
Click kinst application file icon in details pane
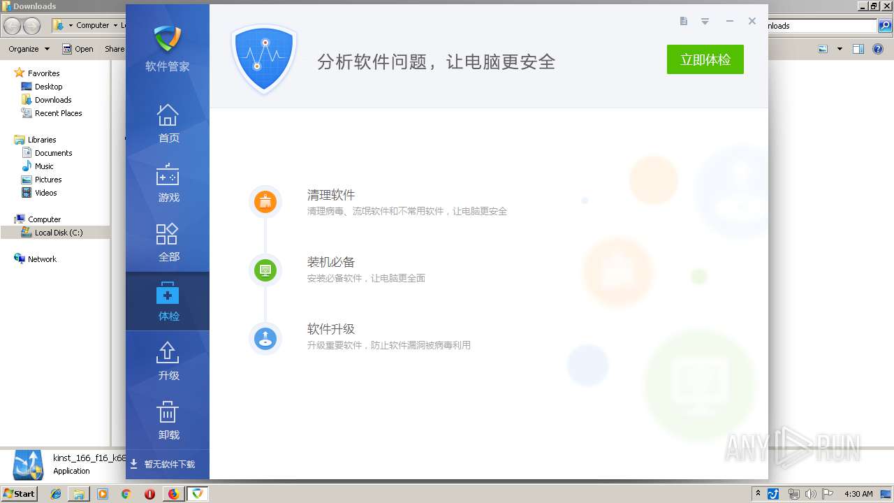28,465
